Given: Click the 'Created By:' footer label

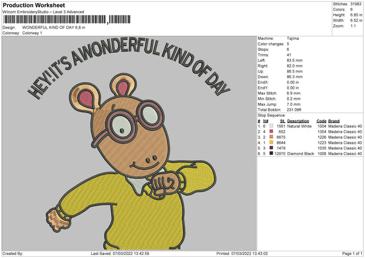Looking at the screenshot, I should (13, 253).
